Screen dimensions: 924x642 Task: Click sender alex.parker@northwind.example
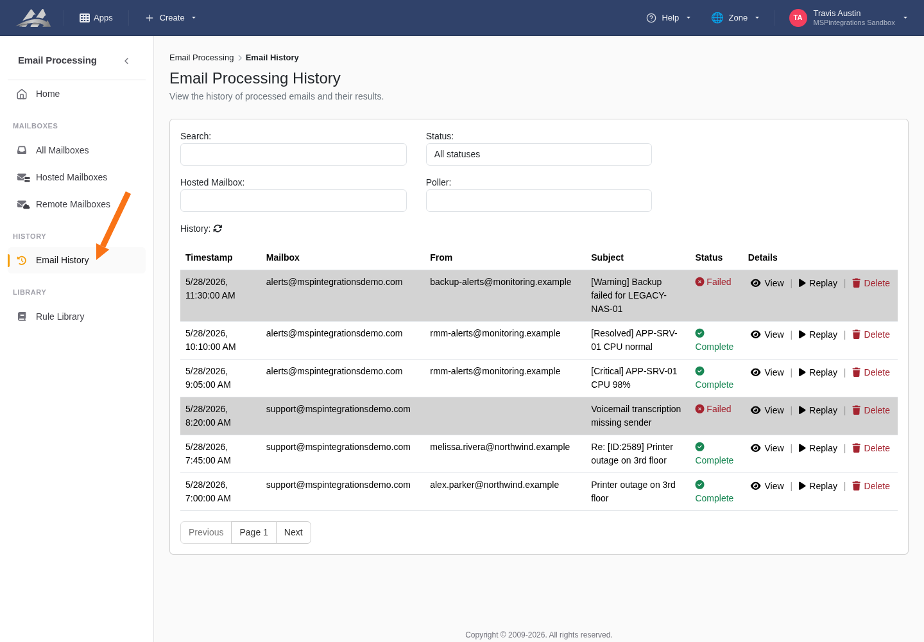[494, 485]
